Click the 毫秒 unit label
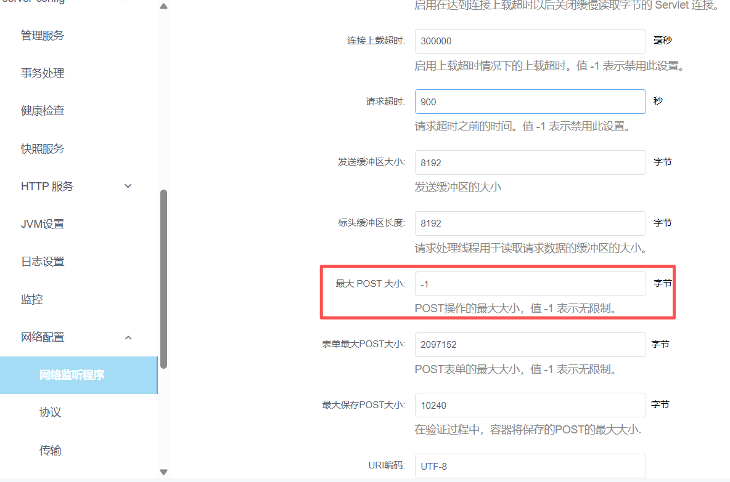730x482 pixels. click(x=663, y=41)
